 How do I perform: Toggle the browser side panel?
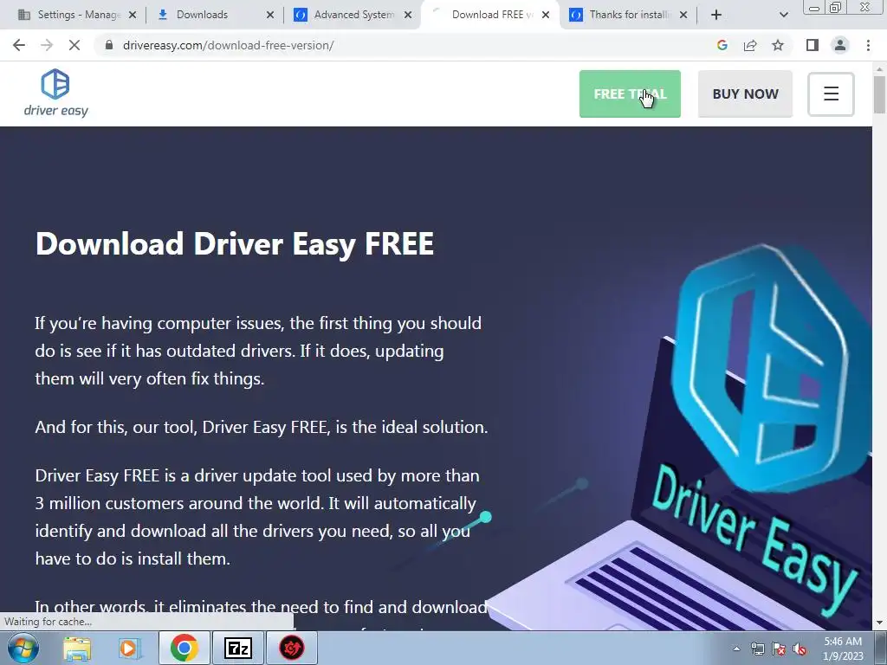click(813, 45)
